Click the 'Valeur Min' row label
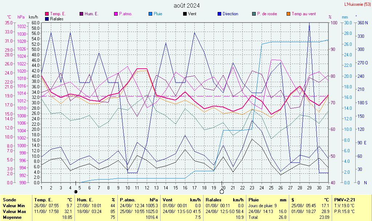The width and height of the screenshot is (372, 221). coord(14,206)
